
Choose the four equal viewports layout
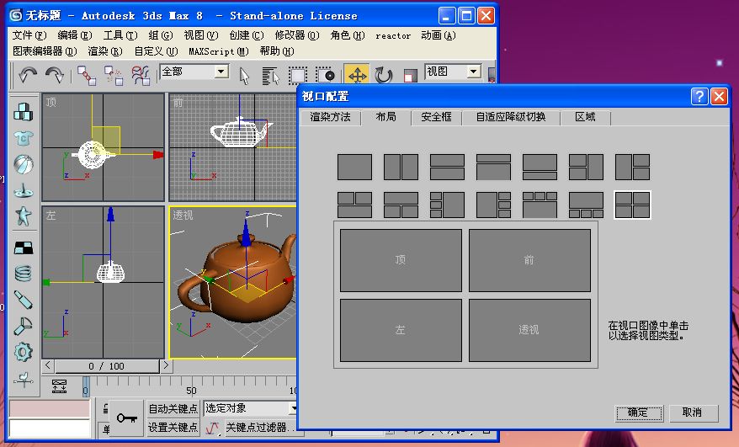pos(632,205)
